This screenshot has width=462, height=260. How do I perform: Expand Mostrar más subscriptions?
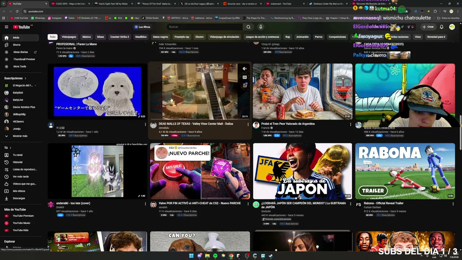(x=20, y=136)
